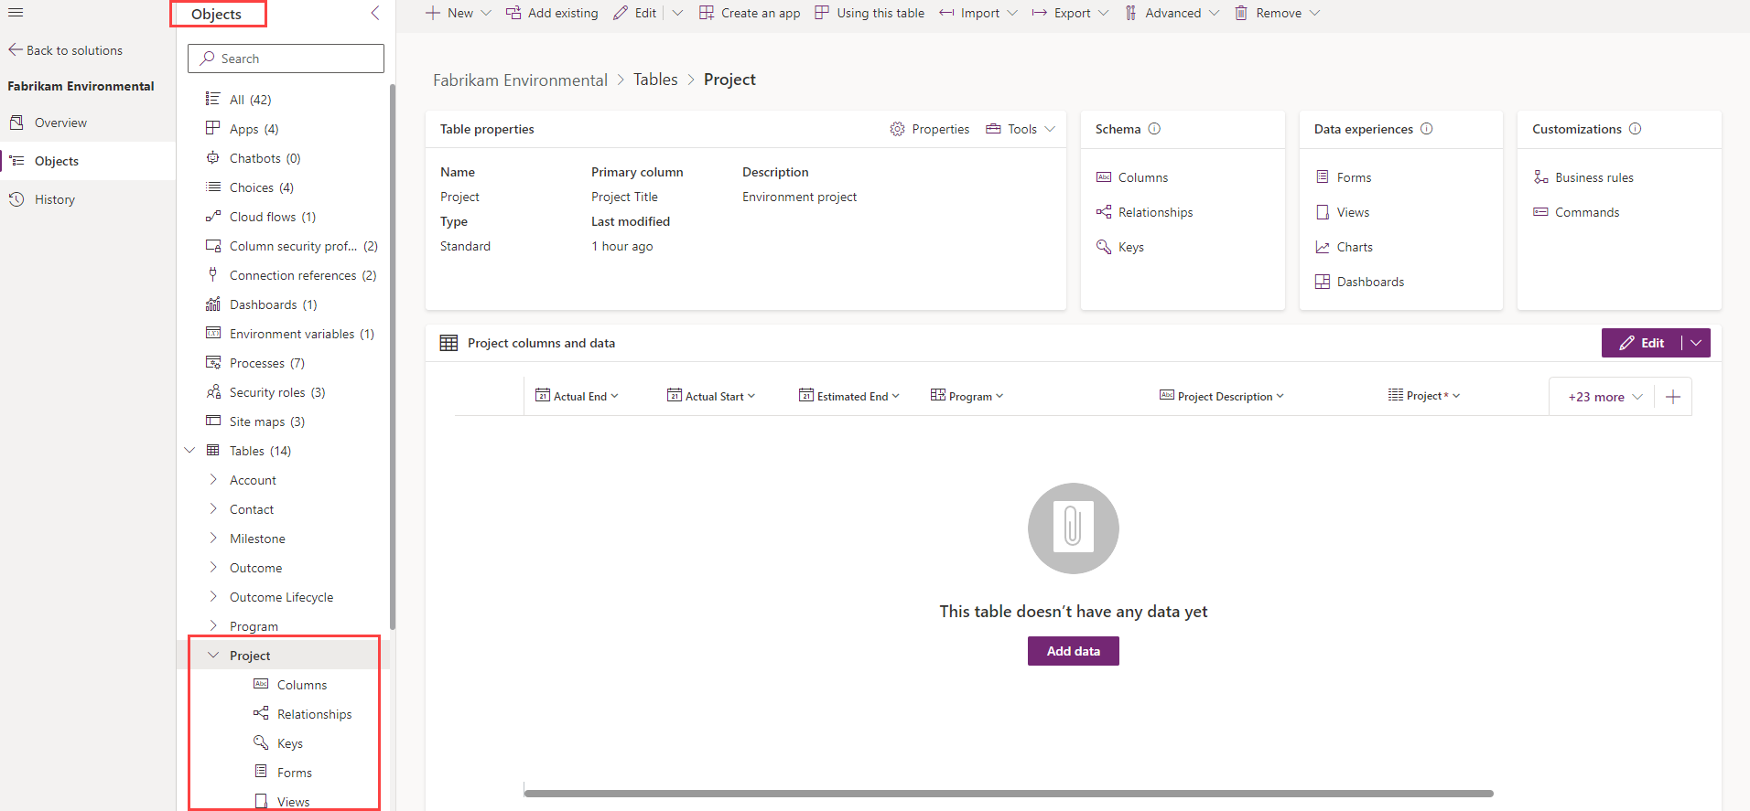The image size is (1750, 811).
Task: Open Columns link in Schema card
Action: (1143, 177)
